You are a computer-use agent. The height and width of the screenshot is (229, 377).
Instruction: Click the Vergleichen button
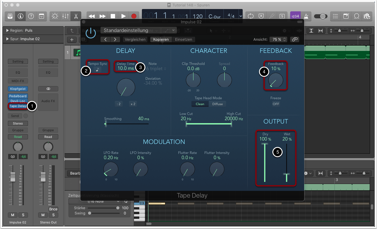point(135,39)
